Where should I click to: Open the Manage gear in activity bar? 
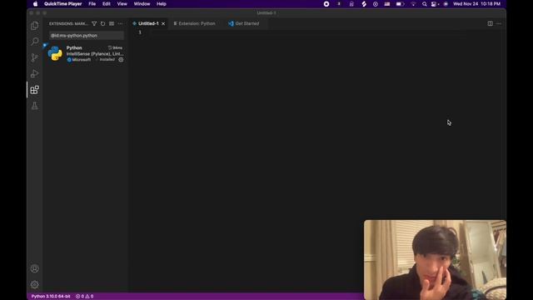[34, 284]
